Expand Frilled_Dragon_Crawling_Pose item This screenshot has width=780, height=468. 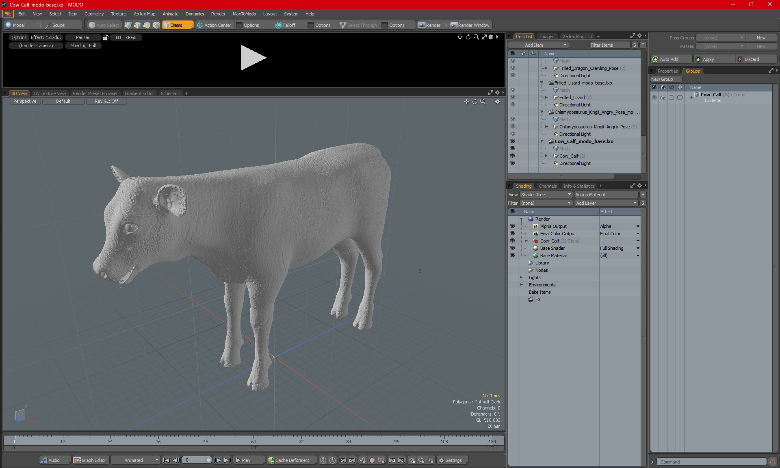[x=546, y=68]
